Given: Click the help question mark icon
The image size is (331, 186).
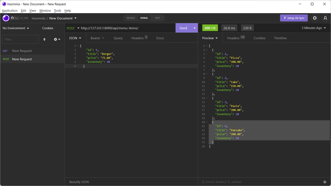Looking at the screenshot, I should point(325,182).
